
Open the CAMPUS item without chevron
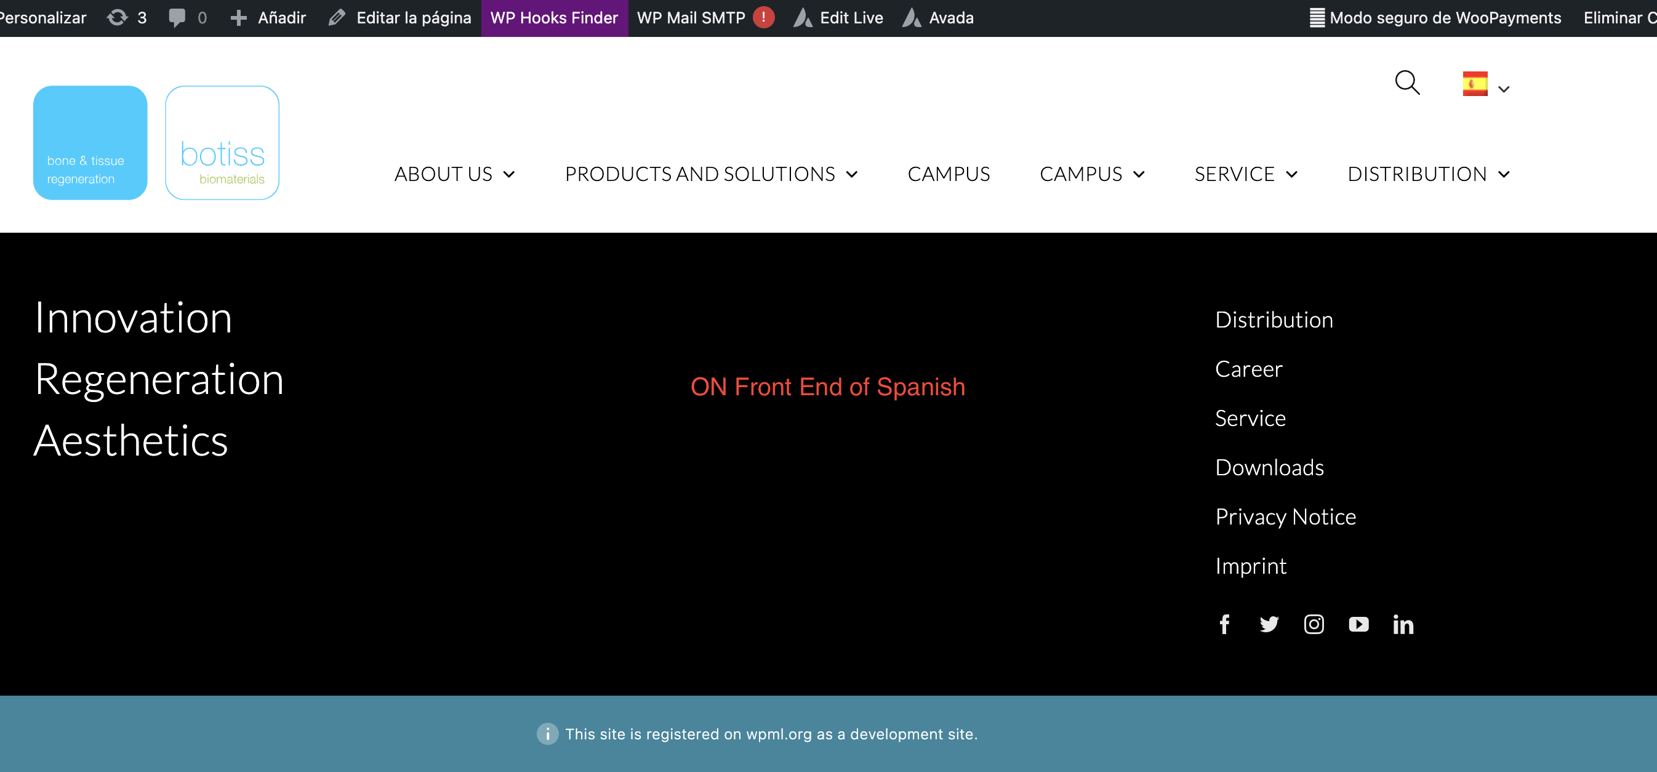pyautogui.click(x=949, y=174)
